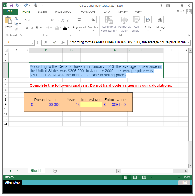195x196 pixels.
Task: Click the Redo arrow icon
Action: click(x=26, y=5)
